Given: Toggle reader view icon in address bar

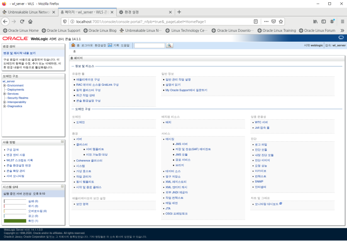Looking at the screenshot, I should click(256, 22).
